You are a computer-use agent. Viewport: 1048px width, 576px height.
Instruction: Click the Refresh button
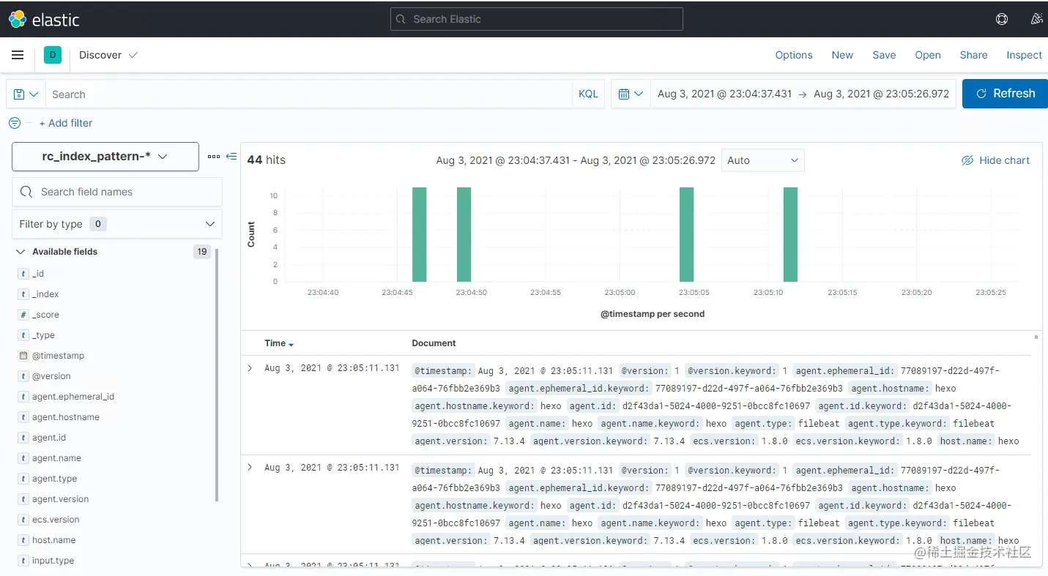point(1005,94)
